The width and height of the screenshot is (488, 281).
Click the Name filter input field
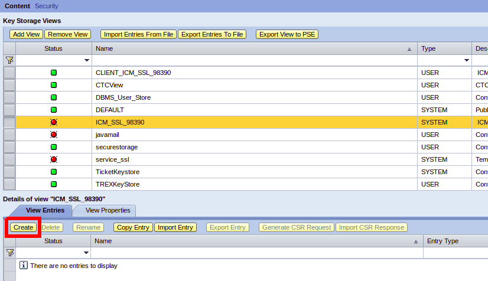[254, 60]
